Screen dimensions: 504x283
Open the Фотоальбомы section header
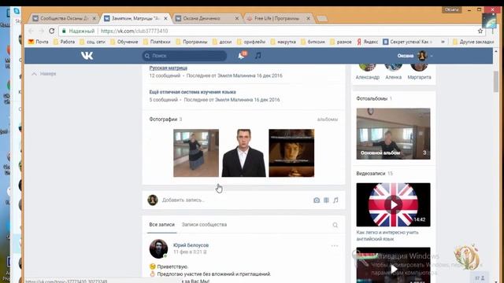[372, 99]
